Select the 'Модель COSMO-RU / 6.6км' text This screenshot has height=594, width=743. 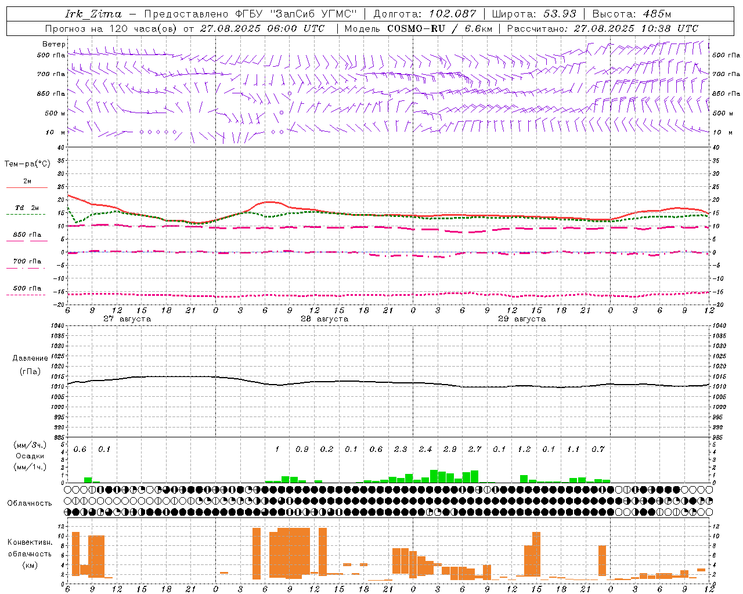tap(419, 28)
